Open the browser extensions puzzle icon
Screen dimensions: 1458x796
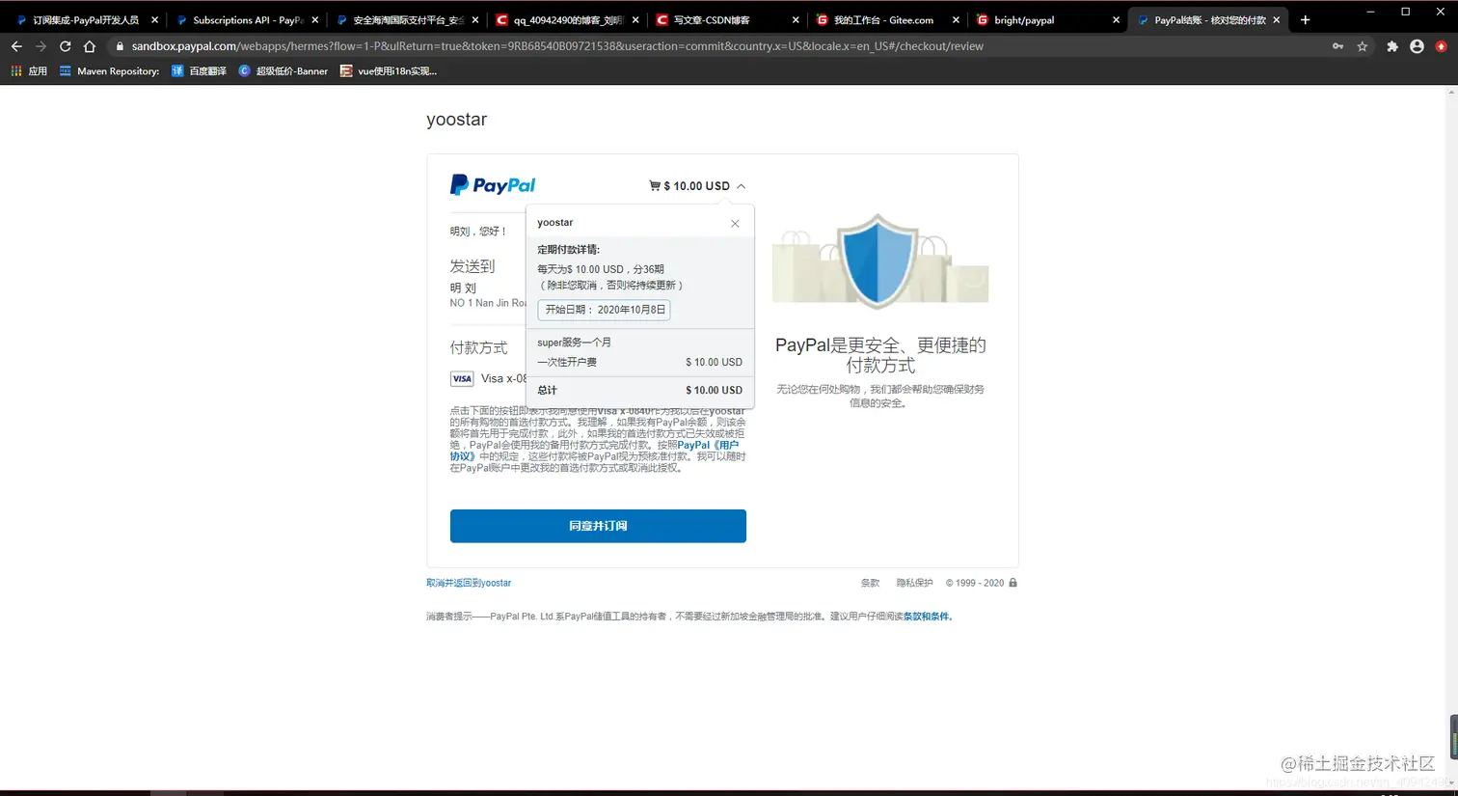[1392, 46]
